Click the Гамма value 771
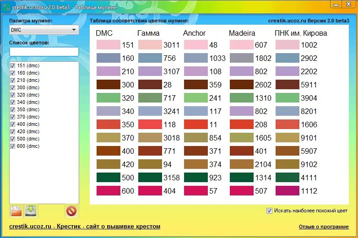The width and height of the screenshot is (358, 238). click(x=169, y=151)
